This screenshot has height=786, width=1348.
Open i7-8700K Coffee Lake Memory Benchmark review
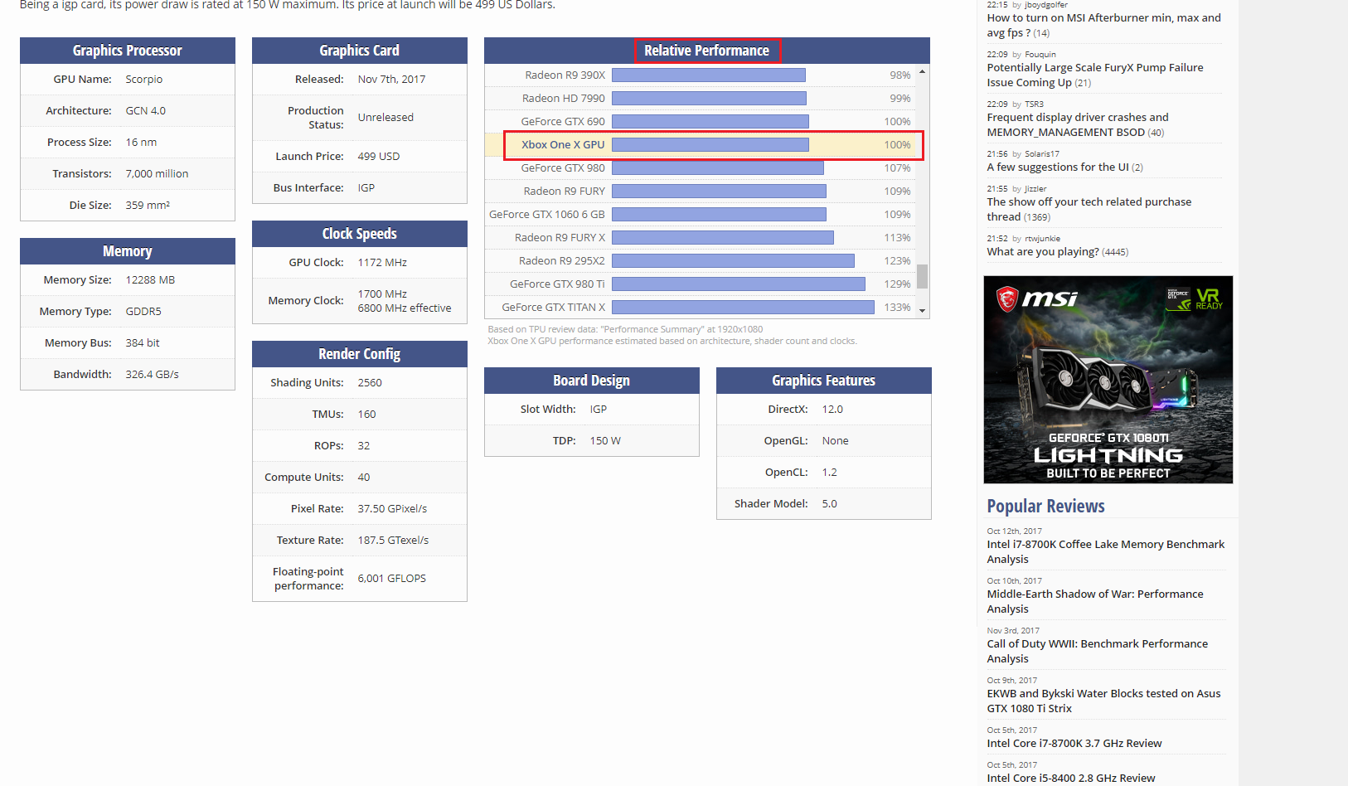point(1105,551)
